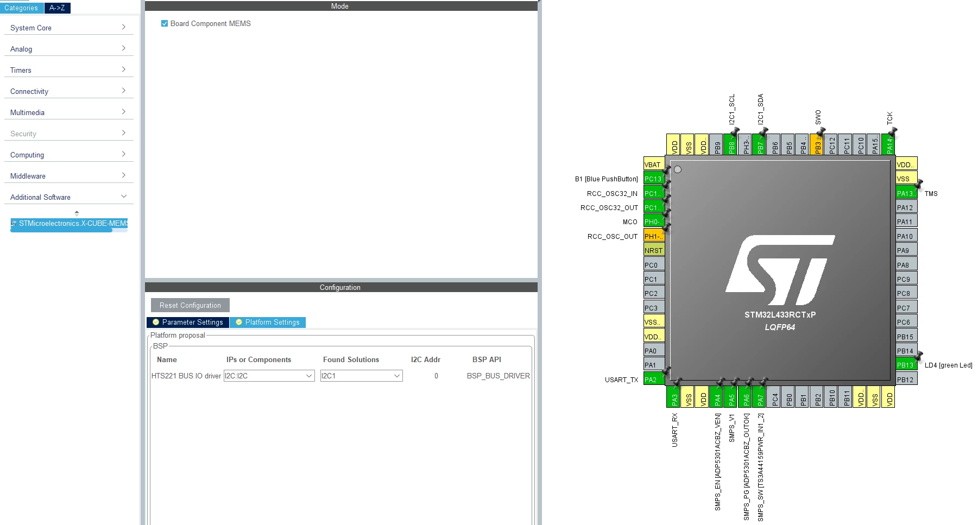Click the PA2 pin for USART_TX
This screenshot has height=525, width=978.
tap(654, 379)
